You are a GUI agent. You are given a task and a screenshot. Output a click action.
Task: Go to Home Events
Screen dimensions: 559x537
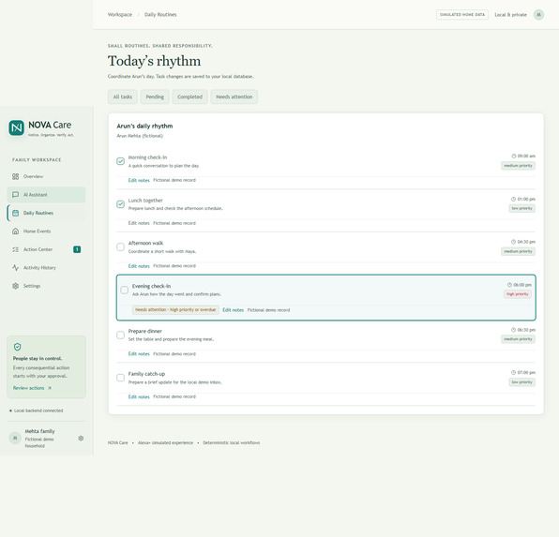(46, 231)
